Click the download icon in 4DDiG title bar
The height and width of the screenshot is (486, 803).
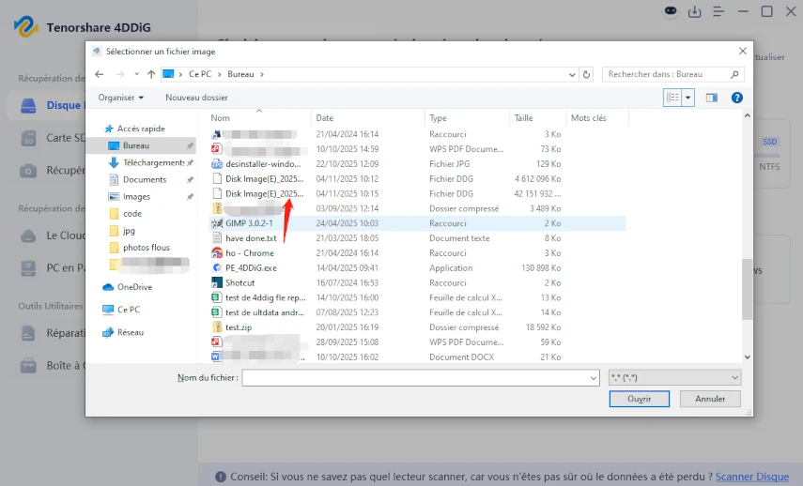click(694, 12)
